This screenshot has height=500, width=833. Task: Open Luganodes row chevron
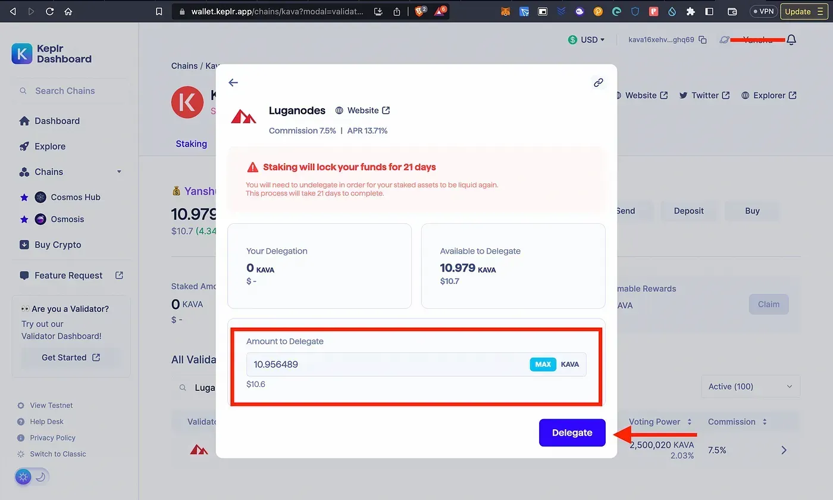click(784, 450)
